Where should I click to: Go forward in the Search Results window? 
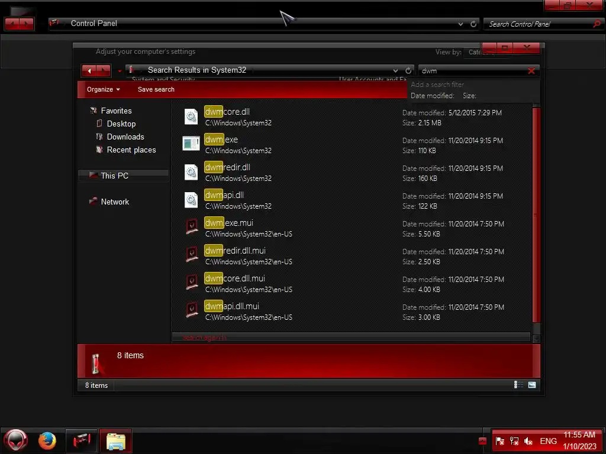point(104,71)
